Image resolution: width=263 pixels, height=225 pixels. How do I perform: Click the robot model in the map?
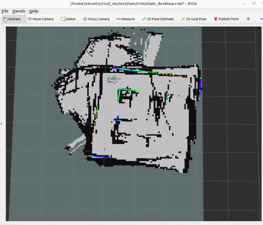click(112, 80)
